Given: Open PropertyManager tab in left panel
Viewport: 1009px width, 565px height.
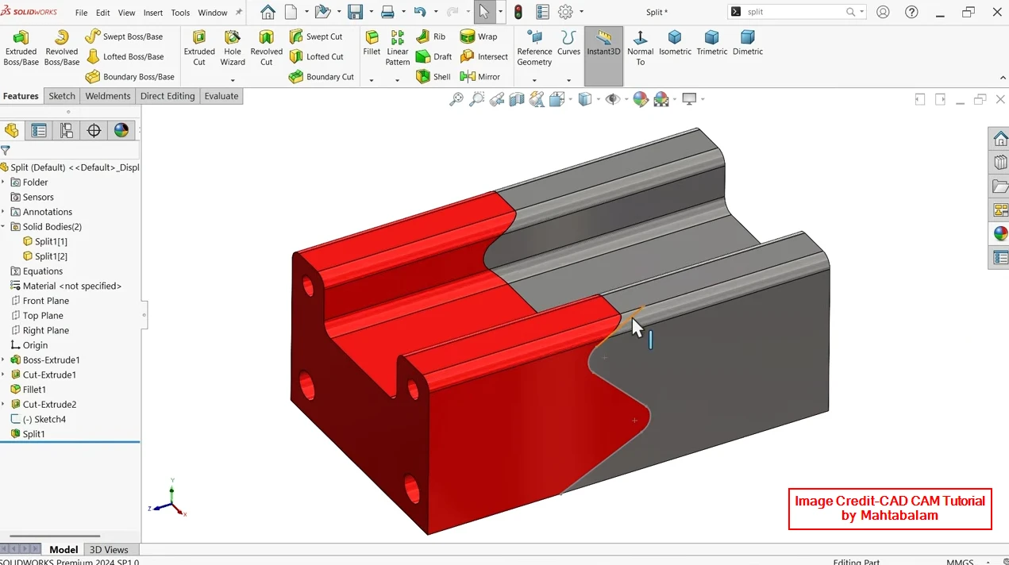Looking at the screenshot, I should 38,130.
